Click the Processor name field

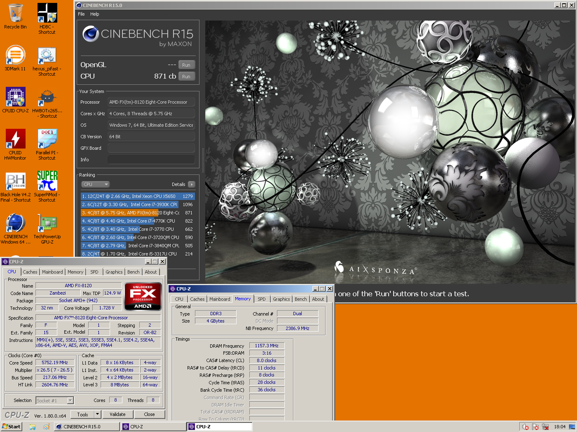[151, 102]
